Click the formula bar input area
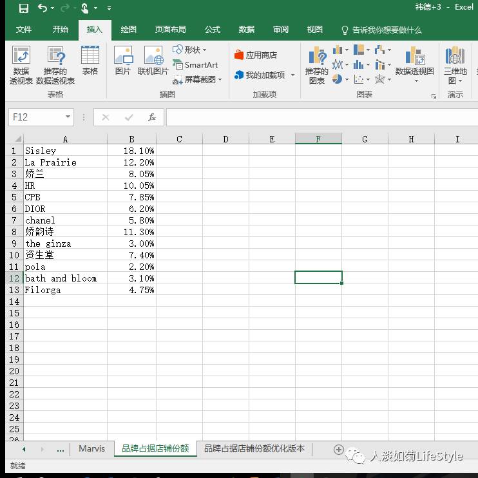The image size is (478, 478). 322,117
